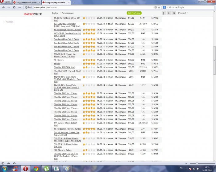This screenshot has width=216, height=172.
Task: Click the volume speaker tray icon
Action: click(198, 169)
